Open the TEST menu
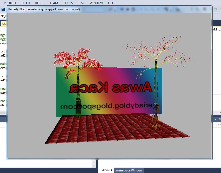 81,3
